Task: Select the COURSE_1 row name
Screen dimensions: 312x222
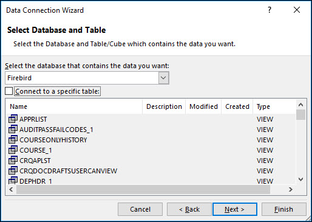Action: click(x=36, y=150)
